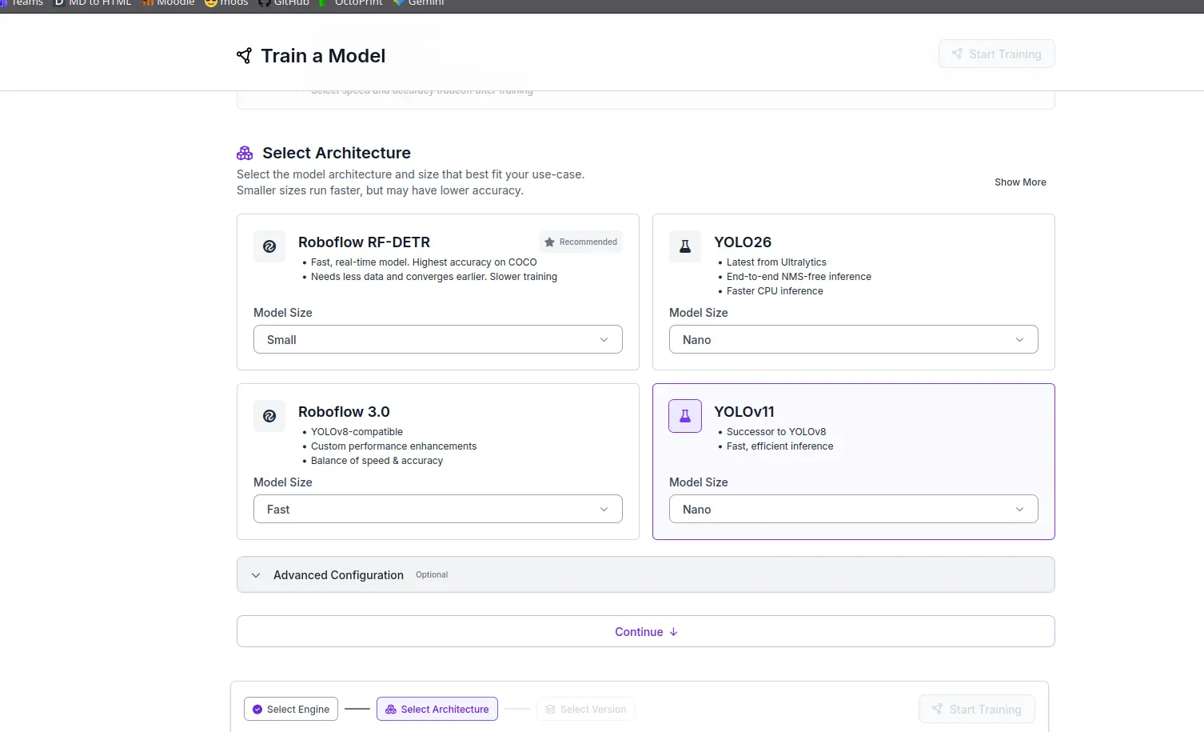The height and width of the screenshot is (732, 1204).
Task: Go to the Select Version step
Action: [586, 709]
